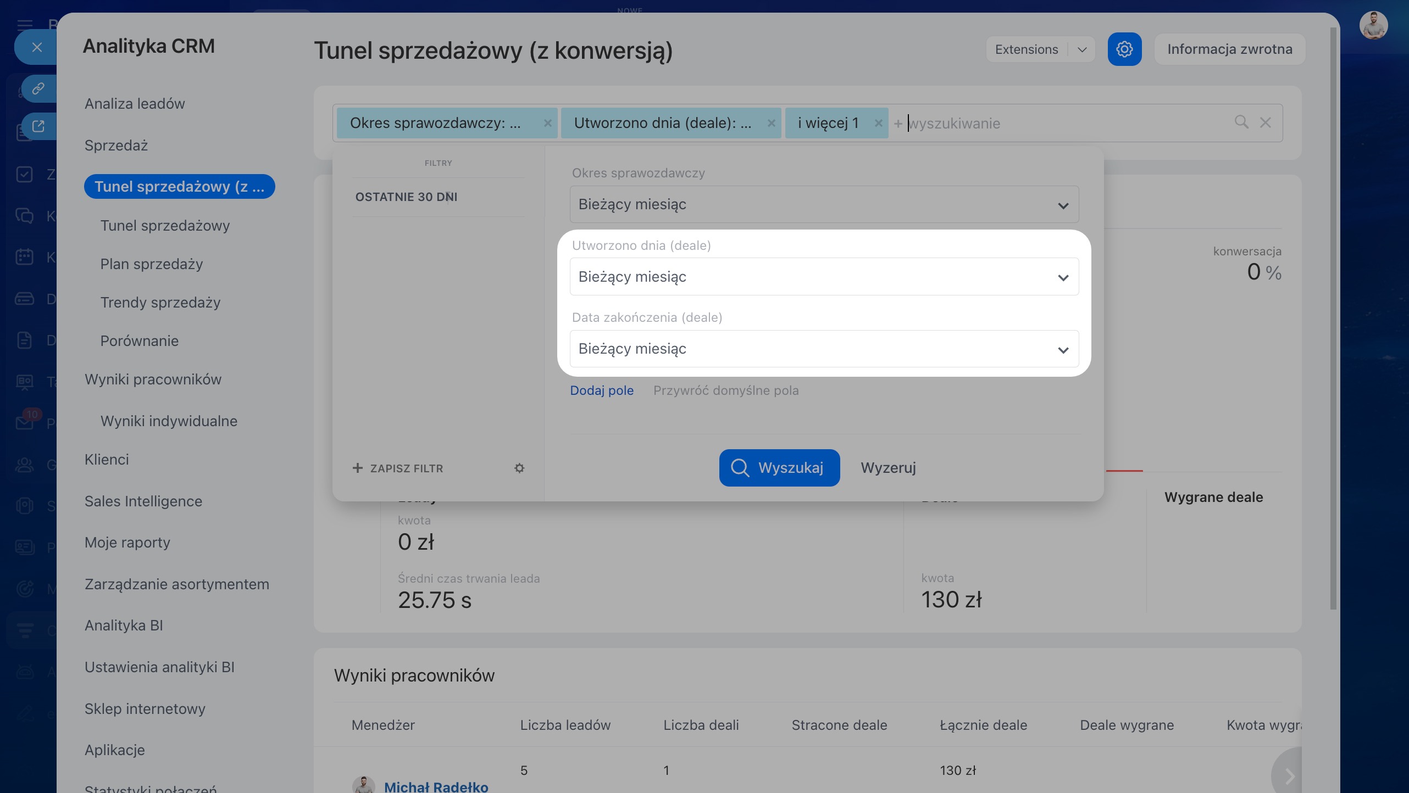This screenshot has width=1409, height=793.
Task: Expand the Extensions dropdown arrow
Action: point(1082,49)
